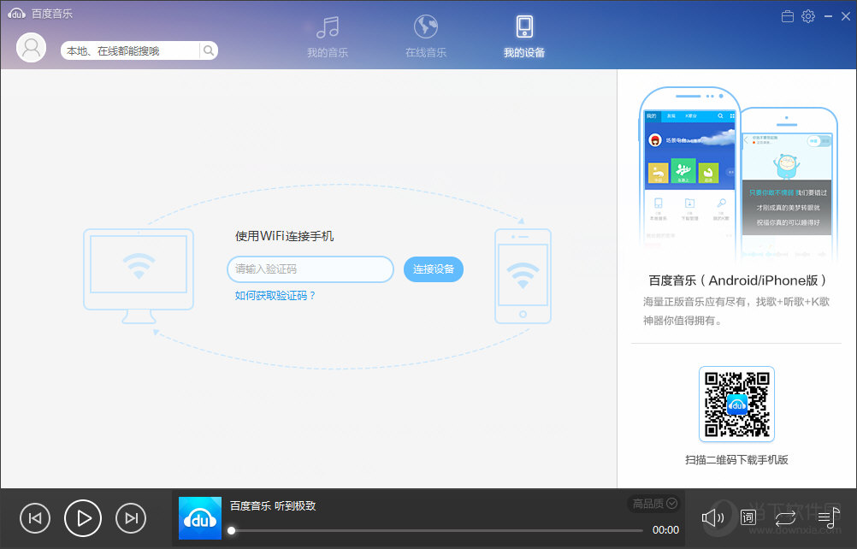
Task: Minimize the 百度音乐 window
Action: click(828, 16)
